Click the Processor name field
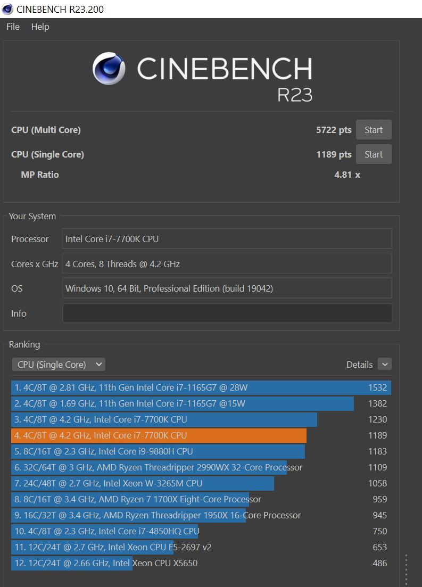The height and width of the screenshot is (587, 422). (227, 239)
